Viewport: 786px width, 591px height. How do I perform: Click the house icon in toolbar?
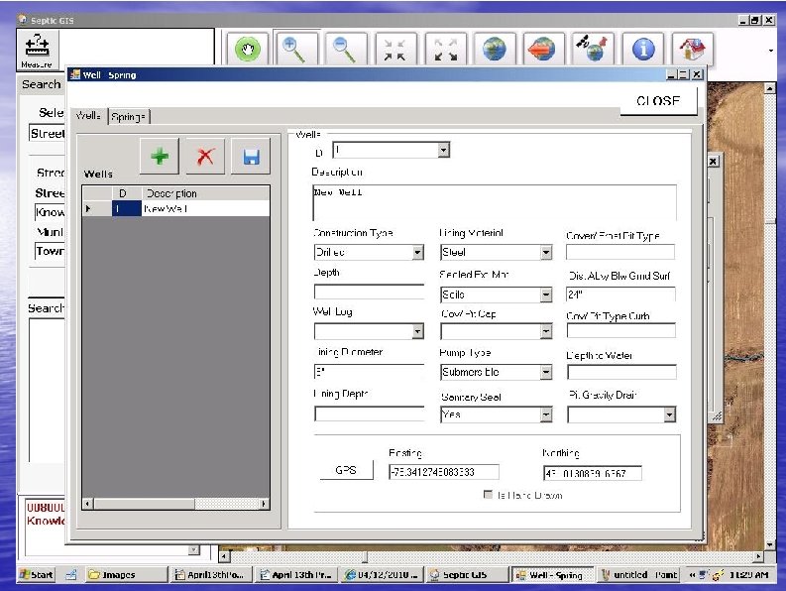click(692, 50)
